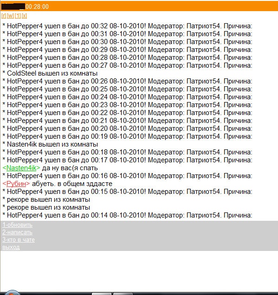
Task: Select the 2-написать write link
Action: tap(17, 232)
